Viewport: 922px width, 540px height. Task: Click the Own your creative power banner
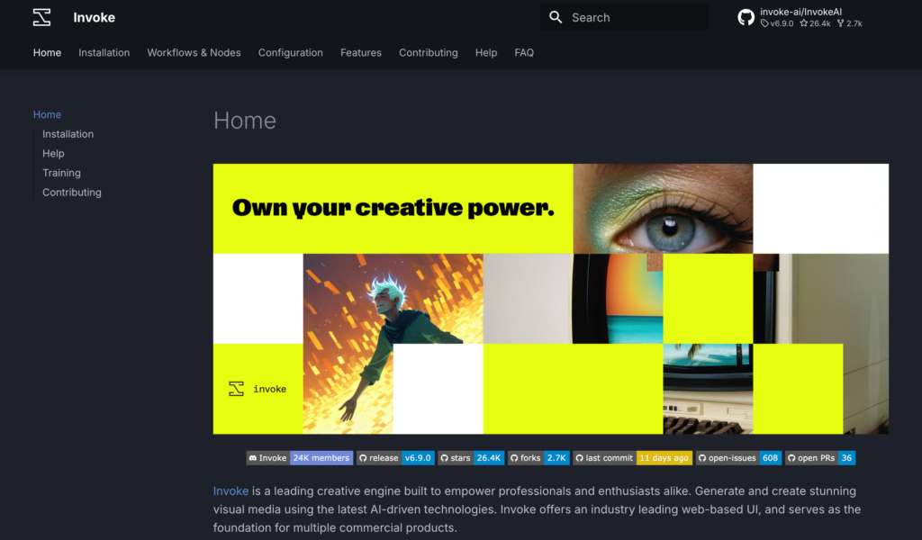[x=550, y=299]
